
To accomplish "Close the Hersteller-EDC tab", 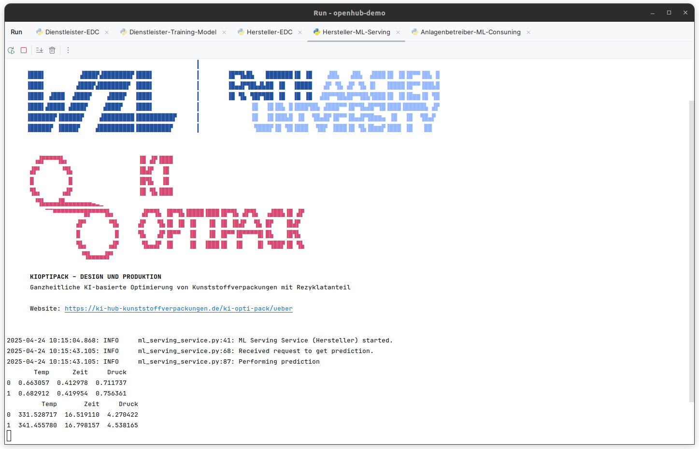I will click(x=300, y=32).
